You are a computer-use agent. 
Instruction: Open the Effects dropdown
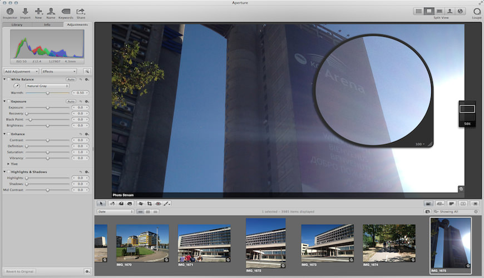[58, 71]
